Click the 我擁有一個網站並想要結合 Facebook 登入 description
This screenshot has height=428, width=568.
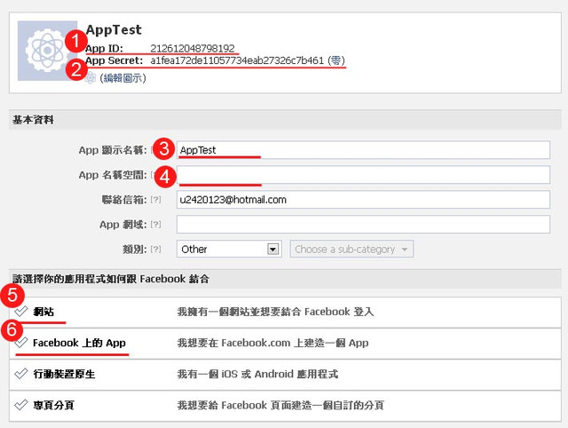pyautogui.click(x=275, y=312)
